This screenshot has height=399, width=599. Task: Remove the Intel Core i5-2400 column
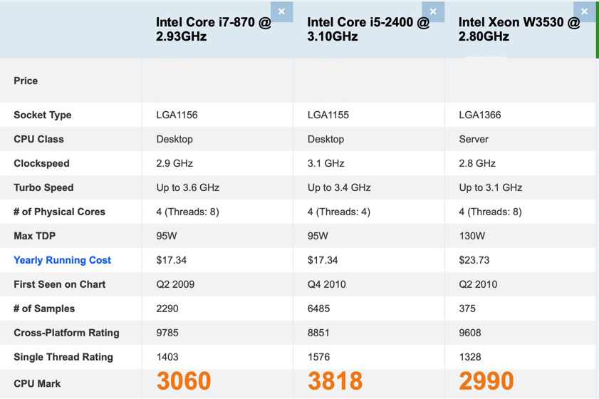[433, 11]
